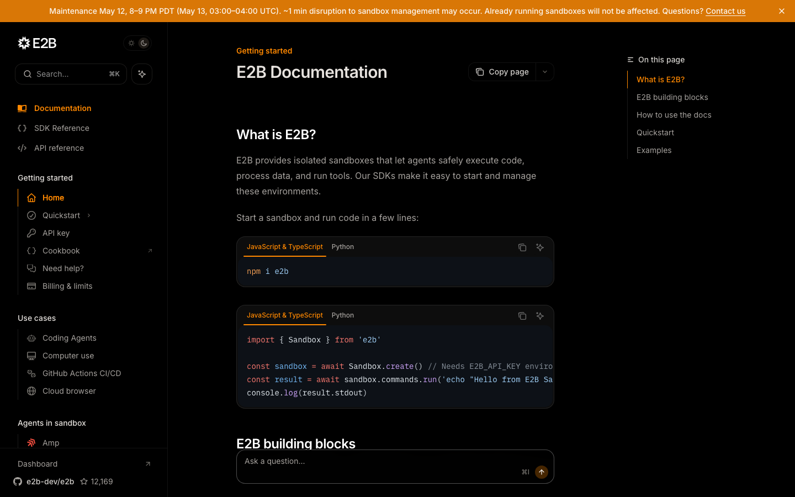Switch to light mode sun icon
This screenshot has width=795, height=497.
click(131, 43)
